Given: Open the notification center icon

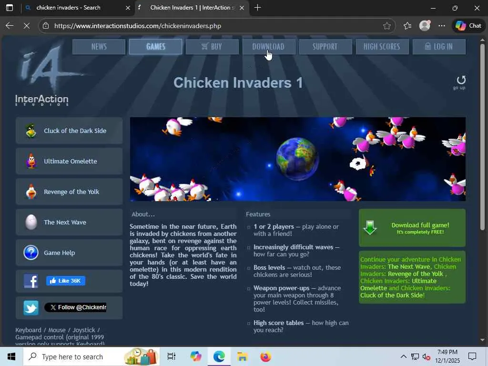Looking at the screenshot, I should (472, 356).
